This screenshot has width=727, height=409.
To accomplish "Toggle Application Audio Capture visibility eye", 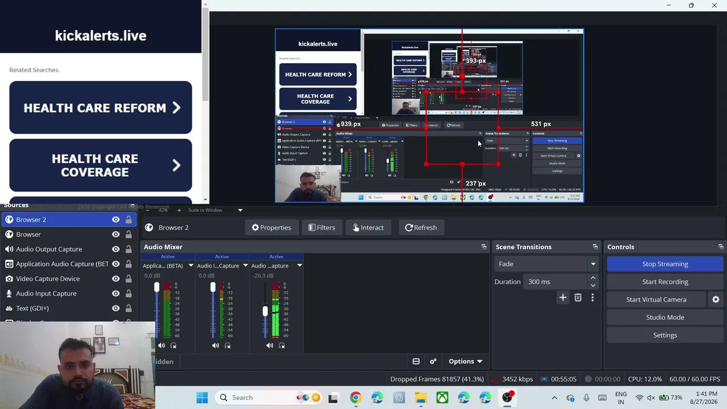I will pos(116,264).
